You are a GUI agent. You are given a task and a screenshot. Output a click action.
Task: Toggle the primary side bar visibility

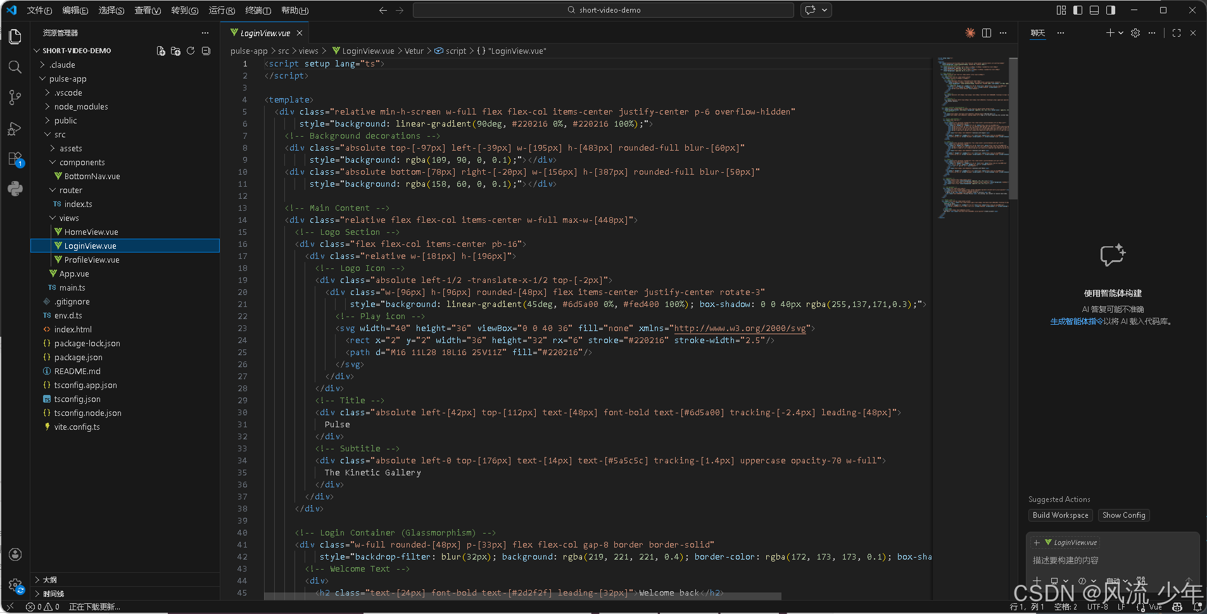1078,10
